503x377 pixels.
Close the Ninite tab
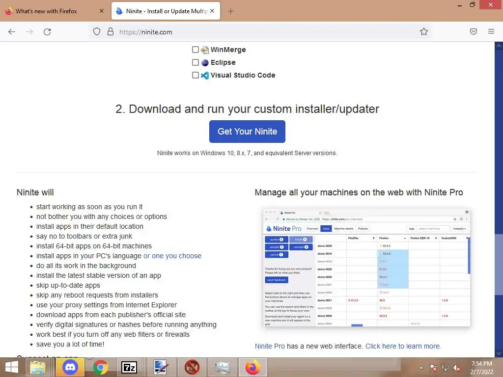(x=212, y=11)
